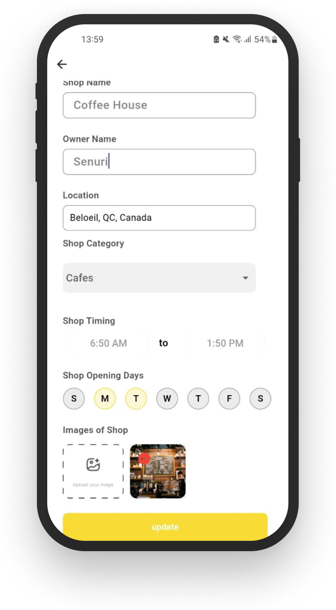Expand the Cafes category dropdown arrow
The image size is (336, 610).
point(245,278)
